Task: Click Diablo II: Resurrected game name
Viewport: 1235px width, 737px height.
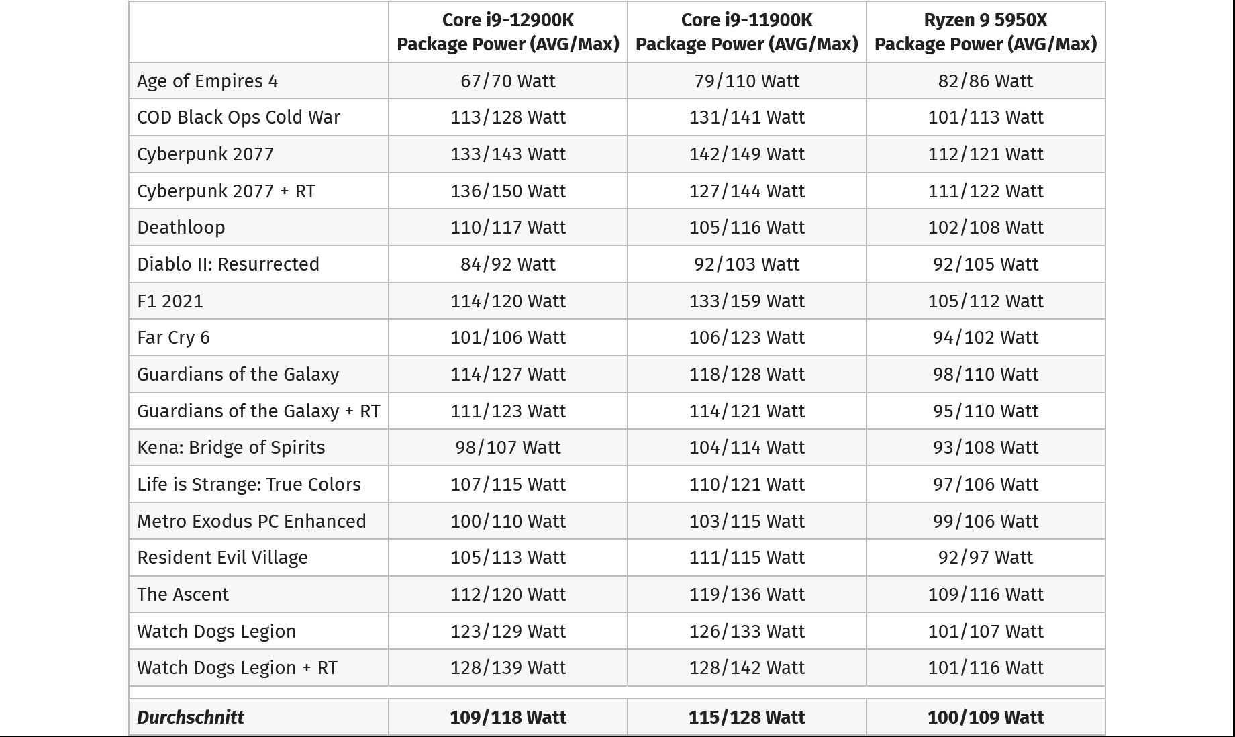Action: 228,264
